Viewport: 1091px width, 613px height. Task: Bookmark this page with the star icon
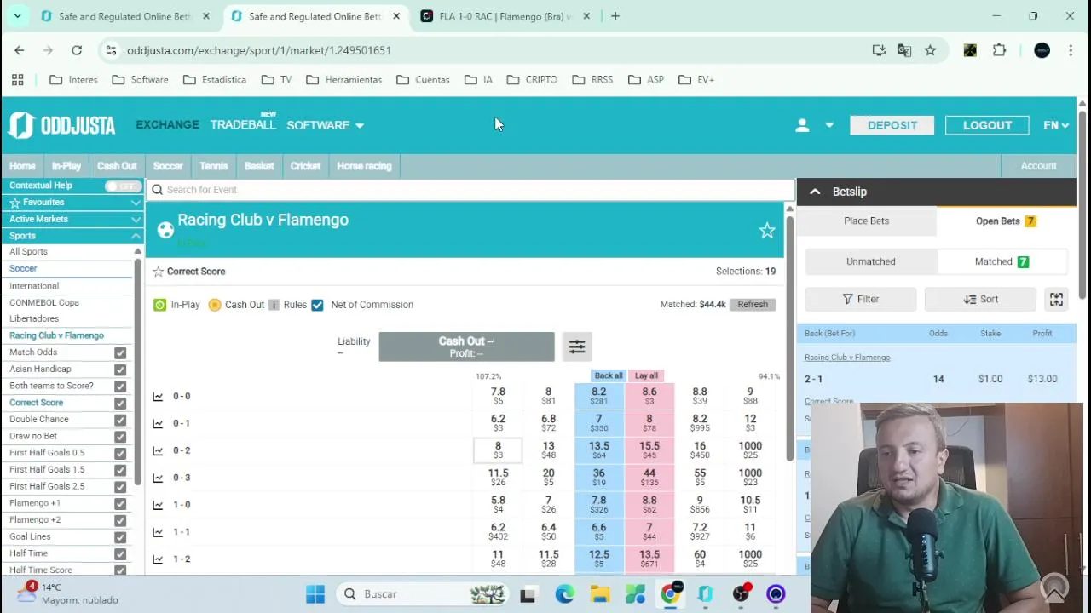point(930,50)
